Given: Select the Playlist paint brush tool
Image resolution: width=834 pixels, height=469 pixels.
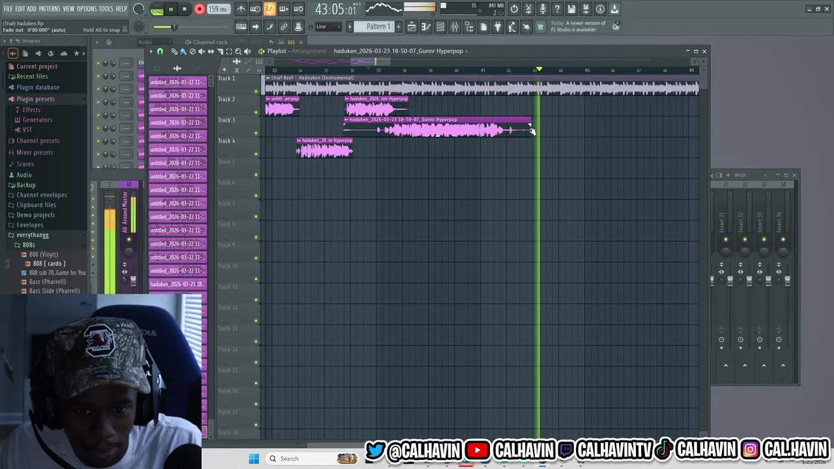Looking at the screenshot, I should point(183,51).
